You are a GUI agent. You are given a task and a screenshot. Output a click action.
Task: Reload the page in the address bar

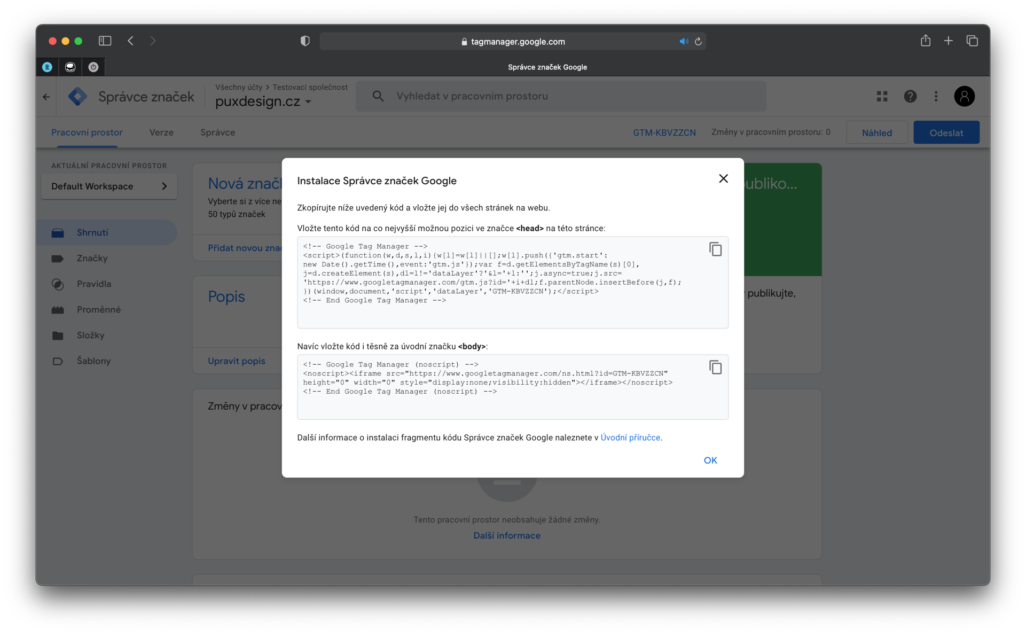click(x=698, y=41)
